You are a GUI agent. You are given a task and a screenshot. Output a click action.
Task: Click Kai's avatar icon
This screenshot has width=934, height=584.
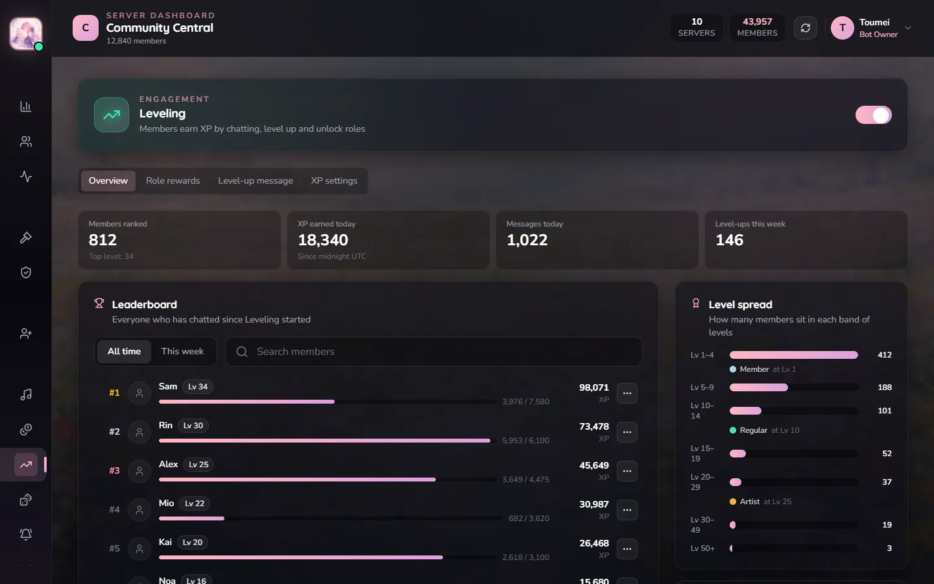[139, 549]
